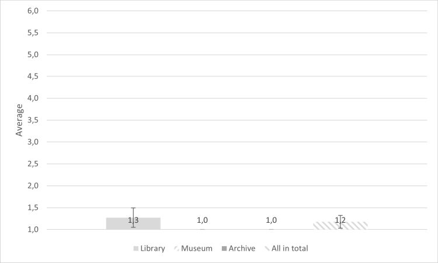Click the hatched All in total bar

tap(340, 226)
